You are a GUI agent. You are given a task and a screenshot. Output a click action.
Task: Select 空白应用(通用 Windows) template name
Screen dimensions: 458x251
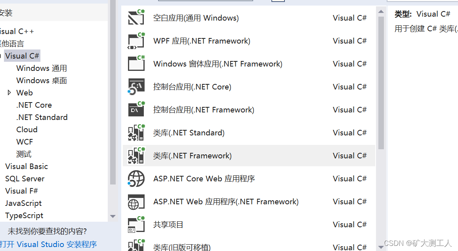(196, 18)
